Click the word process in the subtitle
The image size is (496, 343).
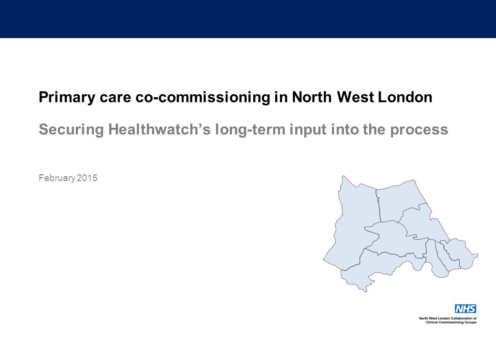click(419, 130)
